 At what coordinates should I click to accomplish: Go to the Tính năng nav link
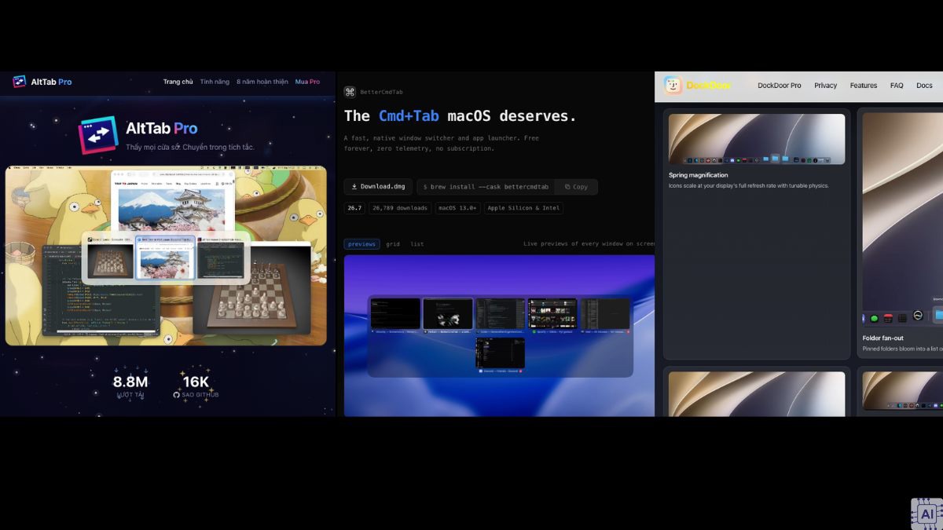[215, 82]
